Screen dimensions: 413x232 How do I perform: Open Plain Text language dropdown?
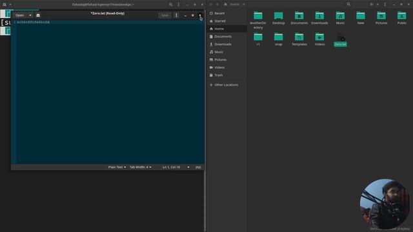click(x=117, y=167)
